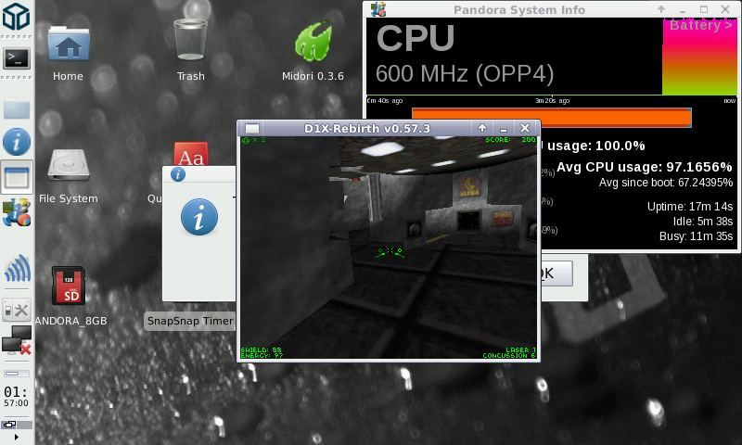Select the SnapSnap Timer desktop label
Viewport: 742px width, 445px height.
190,321
